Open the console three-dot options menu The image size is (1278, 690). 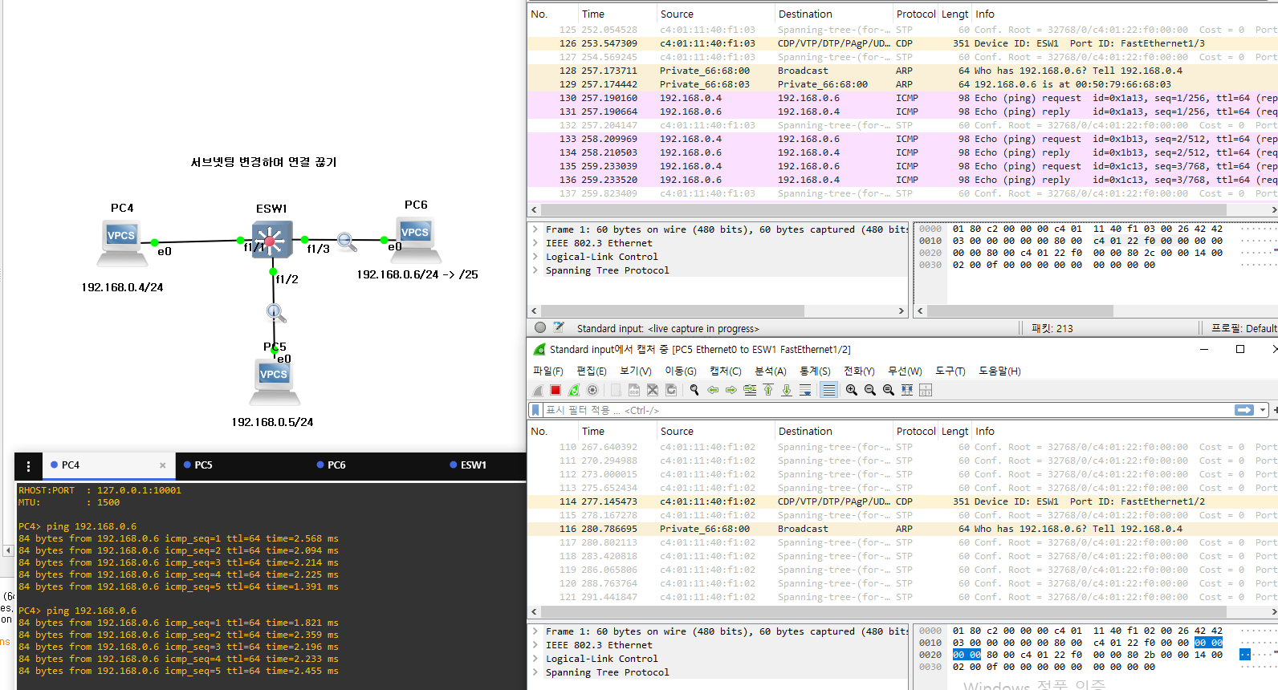point(28,466)
